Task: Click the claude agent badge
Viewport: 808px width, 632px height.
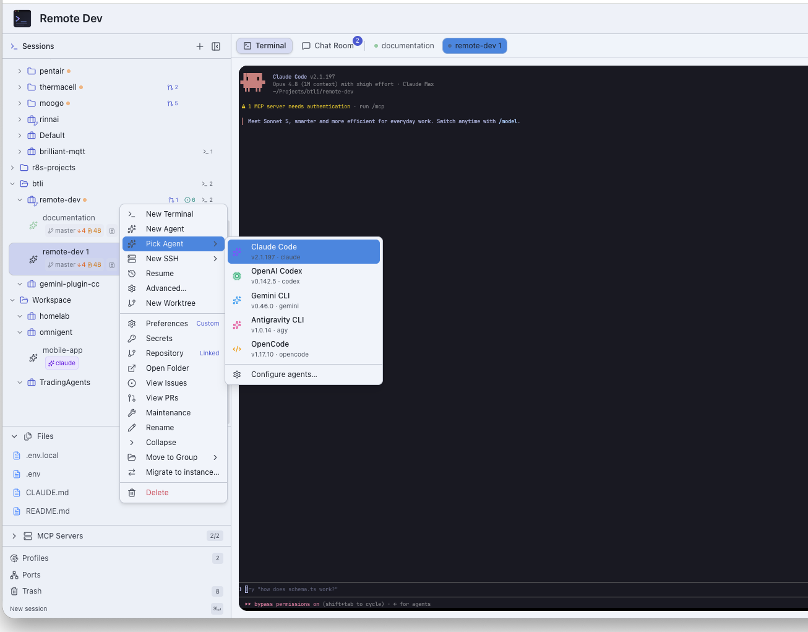Action: [x=62, y=363]
